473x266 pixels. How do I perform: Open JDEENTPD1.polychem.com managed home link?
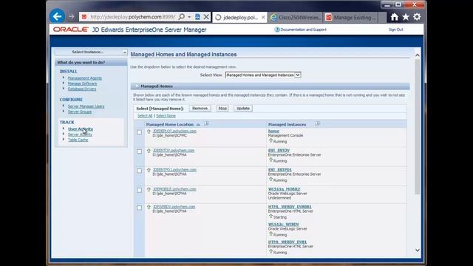[174, 170]
